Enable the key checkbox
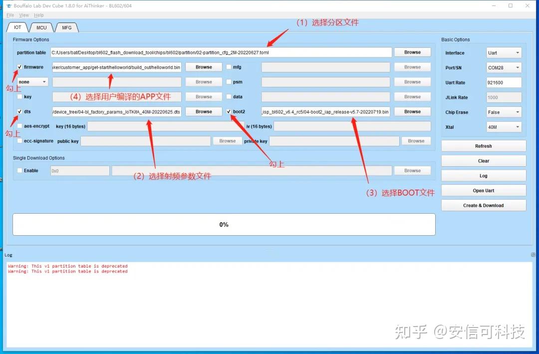Screen dimensions: 539x354 19,97
